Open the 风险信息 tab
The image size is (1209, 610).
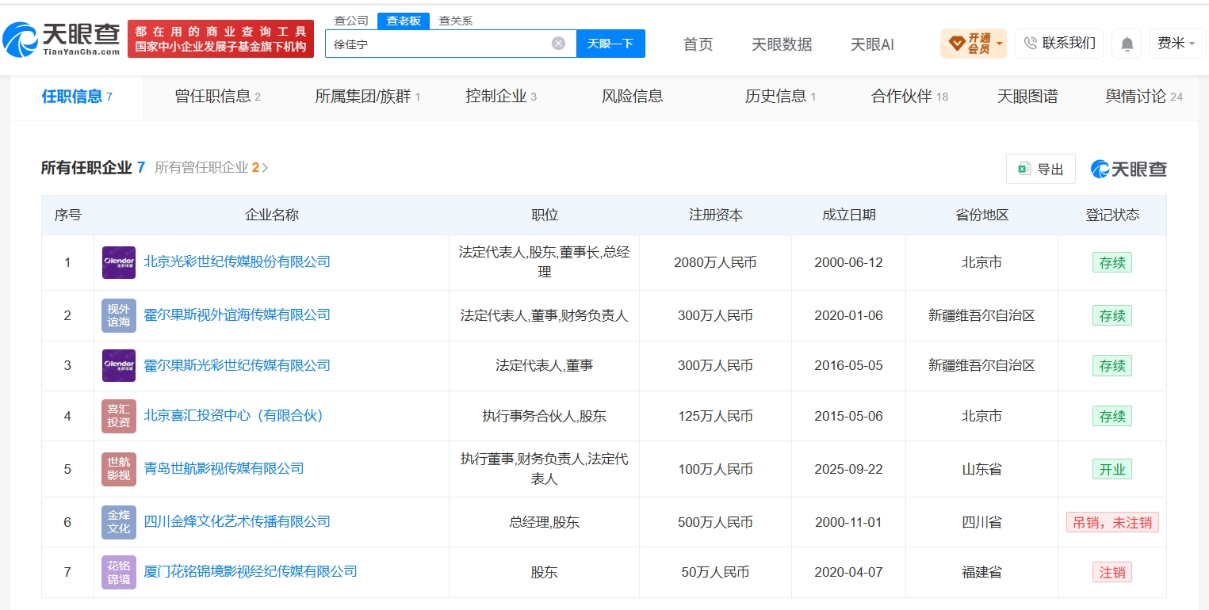(x=633, y=97)
